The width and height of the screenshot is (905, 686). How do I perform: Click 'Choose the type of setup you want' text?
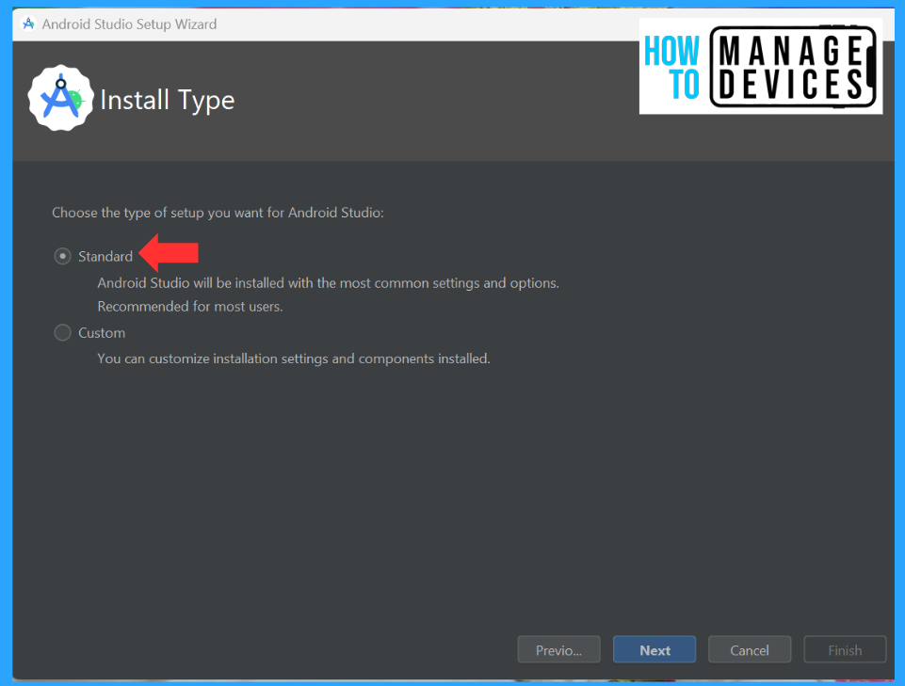pyautogui.click(x=218, y=213)
